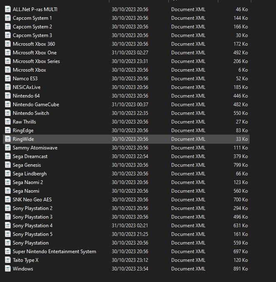Click the 30/10/2023 23:54 date of Windows

[x=130, y=269]
